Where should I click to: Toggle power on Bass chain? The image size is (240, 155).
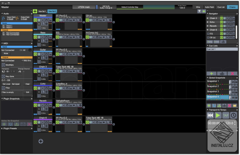point(35,37)
